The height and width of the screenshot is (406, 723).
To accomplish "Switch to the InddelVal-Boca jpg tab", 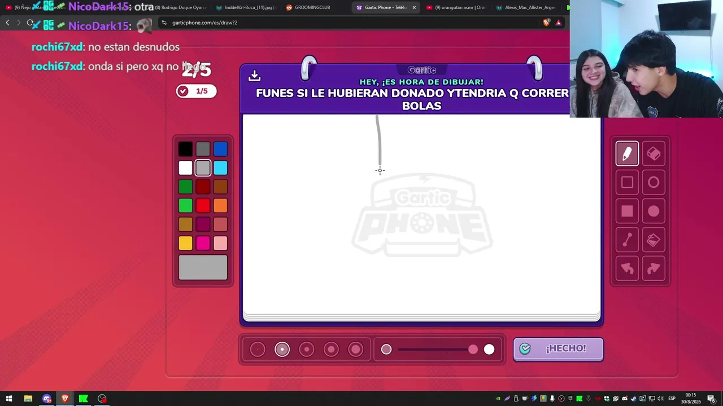I will pos(246,7).
